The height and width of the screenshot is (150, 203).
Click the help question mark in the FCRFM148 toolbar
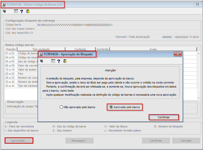pyautogui.click(x=22, y=11)
